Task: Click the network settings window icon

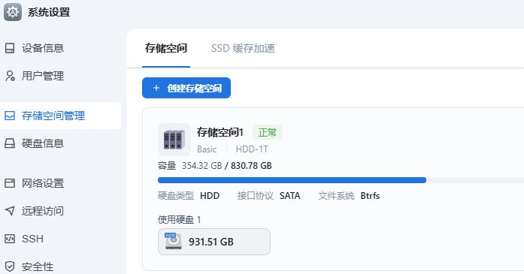Action: tap(10, 183)
